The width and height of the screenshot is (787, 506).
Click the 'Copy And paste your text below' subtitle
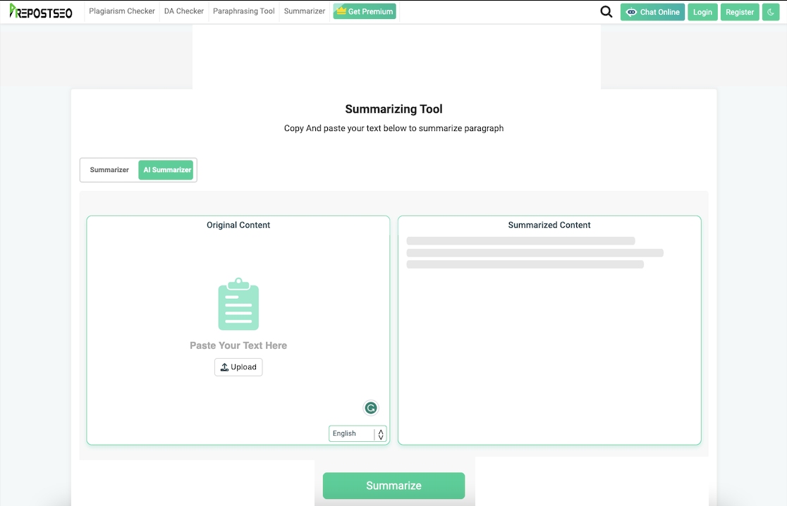[394, 128]
